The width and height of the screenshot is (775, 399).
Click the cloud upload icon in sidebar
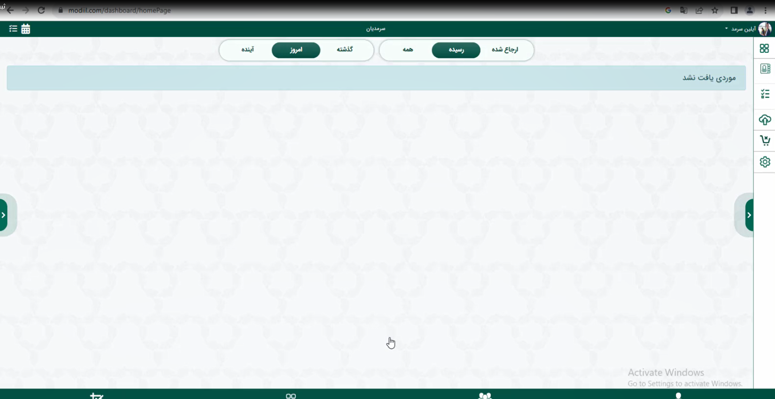tap(765, 120)
